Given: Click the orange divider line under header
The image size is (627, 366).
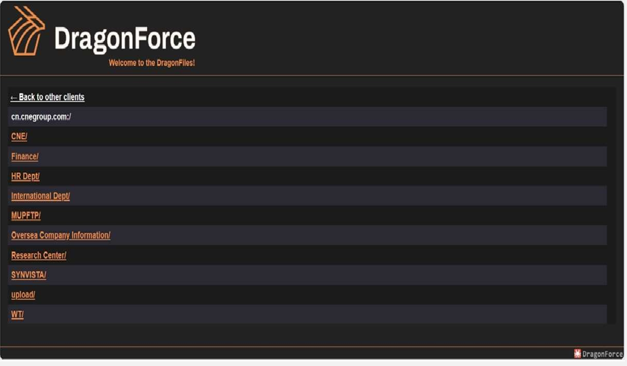Looking at the screenshot, I should [x=312, y=75].
